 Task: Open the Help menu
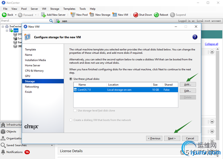[x=93, y=9]
